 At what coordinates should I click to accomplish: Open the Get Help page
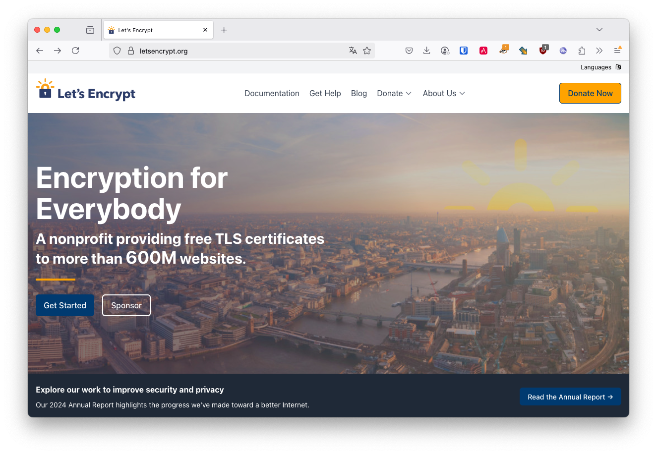pyautogui.click(x=325, y=93)
